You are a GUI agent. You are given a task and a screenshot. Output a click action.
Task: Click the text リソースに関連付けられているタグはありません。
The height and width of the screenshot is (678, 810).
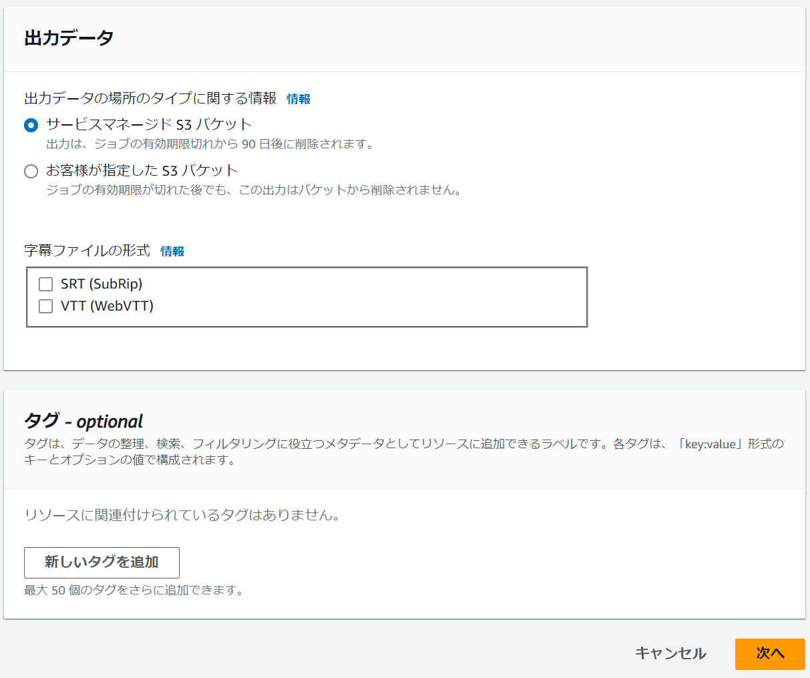[x=182, y=515]
